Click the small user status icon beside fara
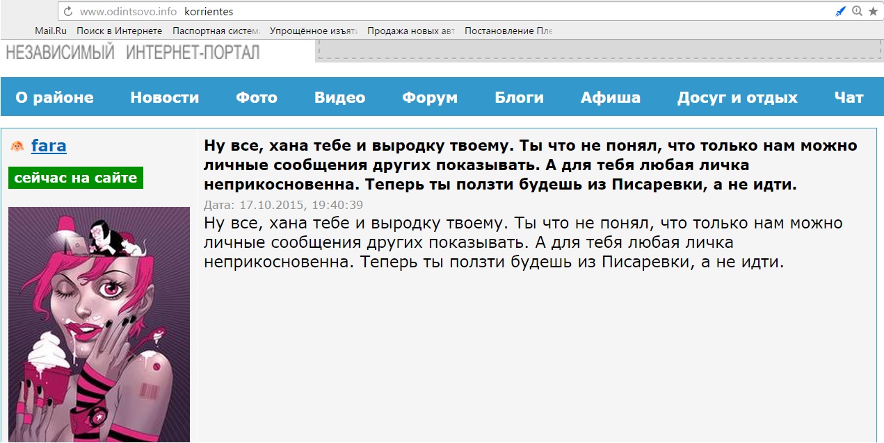The height and width of the screenshot is (443, 884). pyautogui.click(x=17, y=147)
